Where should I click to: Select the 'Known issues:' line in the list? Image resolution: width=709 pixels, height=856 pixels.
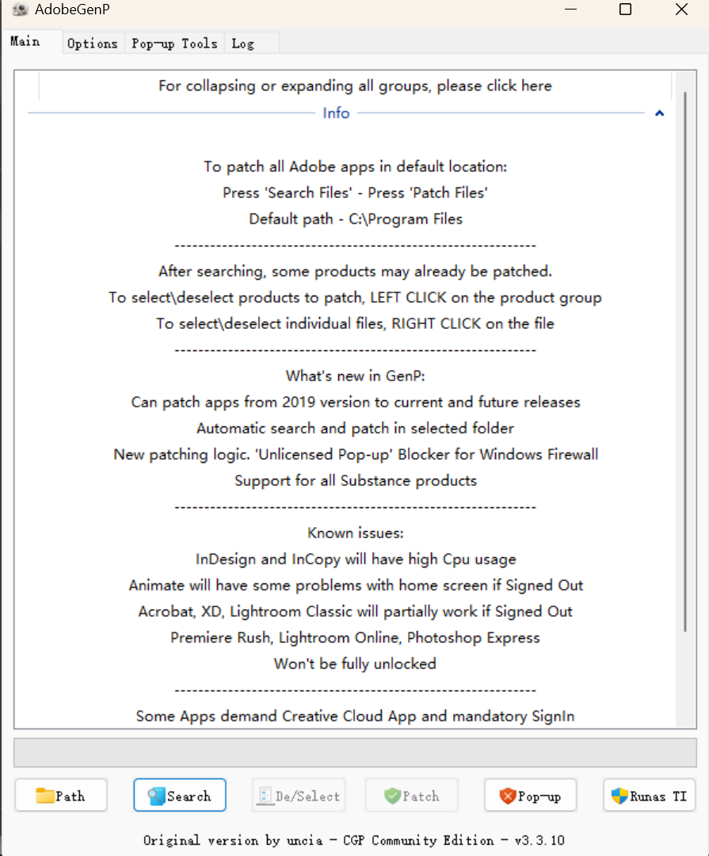[355, 533]
